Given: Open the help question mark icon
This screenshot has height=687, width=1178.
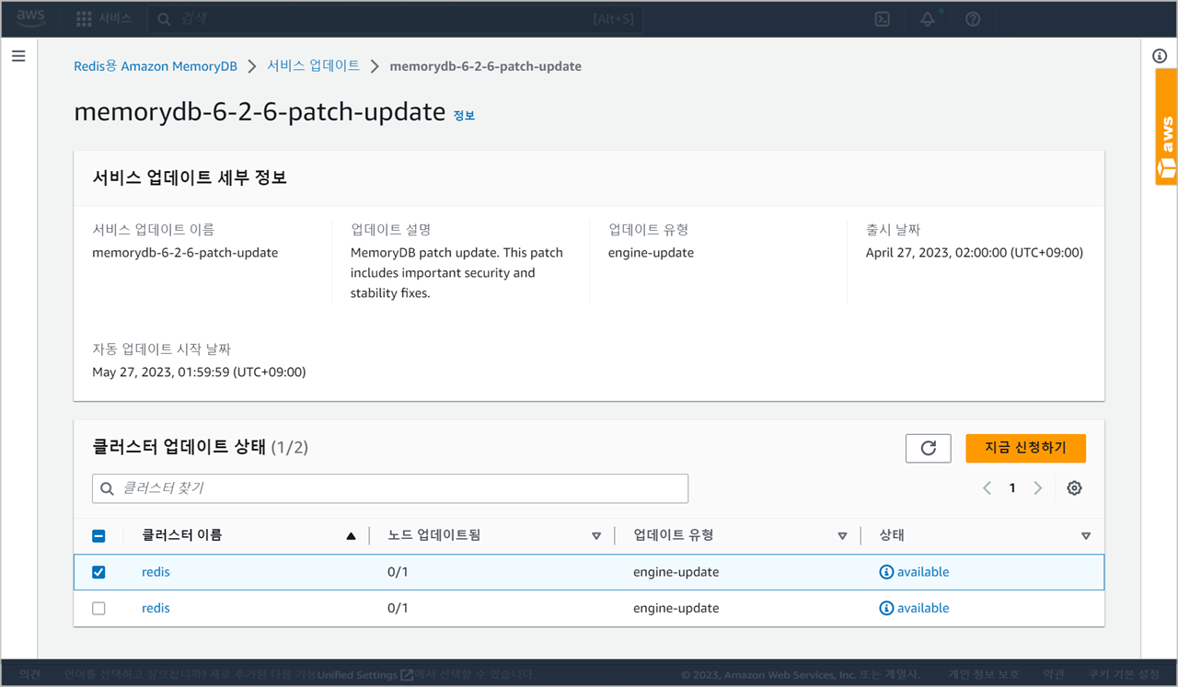Looking at the screenshot, I should [x=973, y=19].
